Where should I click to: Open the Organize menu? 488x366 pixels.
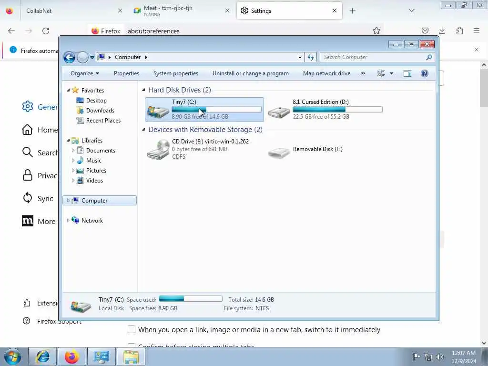coord(85,73)
